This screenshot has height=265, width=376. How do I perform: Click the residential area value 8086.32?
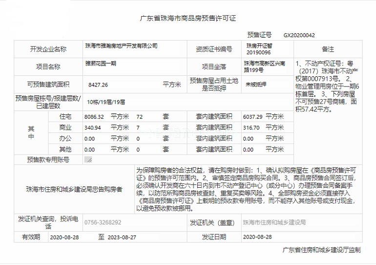point(94,117)
